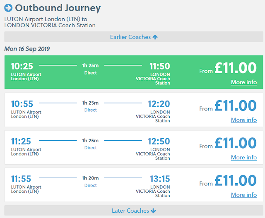
Task: Click the Outbound Journey heading text
Action: (x=58, y=8)
